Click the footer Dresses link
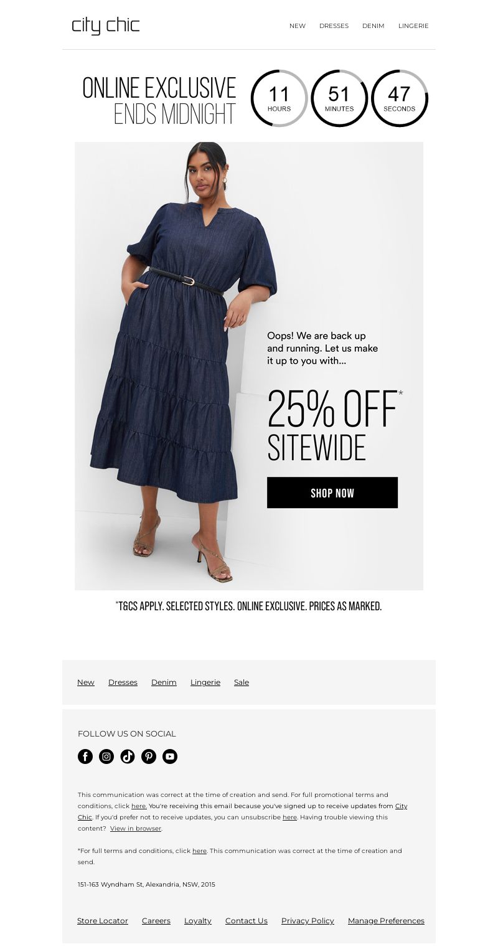Viewport: 498px width, 952px height. click(123, 682)
